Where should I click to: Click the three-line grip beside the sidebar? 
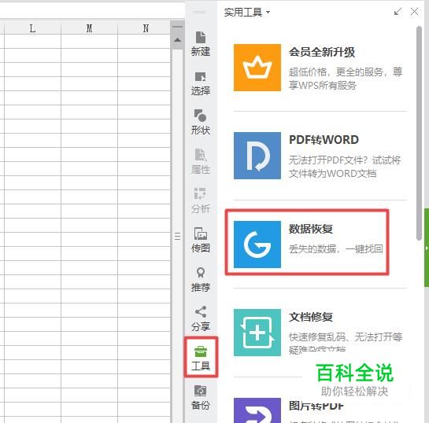click(x=178, y=236)
